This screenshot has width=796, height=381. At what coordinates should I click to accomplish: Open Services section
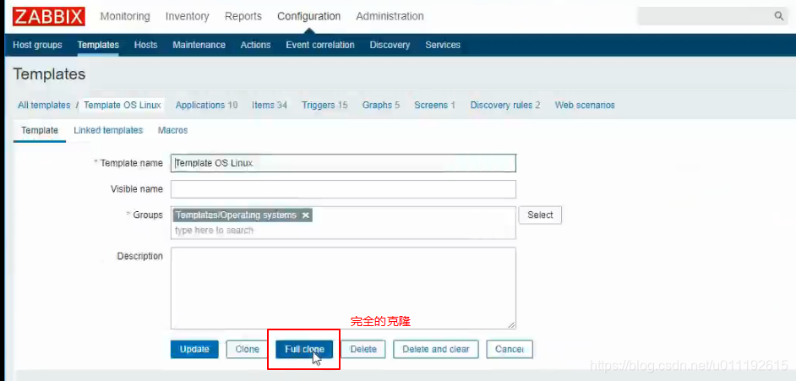(x=443, y=45)
